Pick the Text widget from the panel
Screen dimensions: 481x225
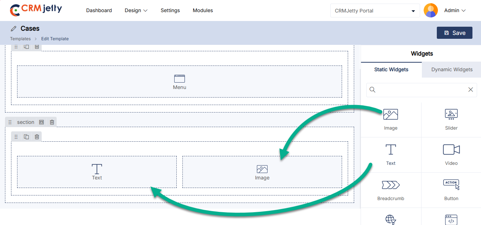pos(391,154)
